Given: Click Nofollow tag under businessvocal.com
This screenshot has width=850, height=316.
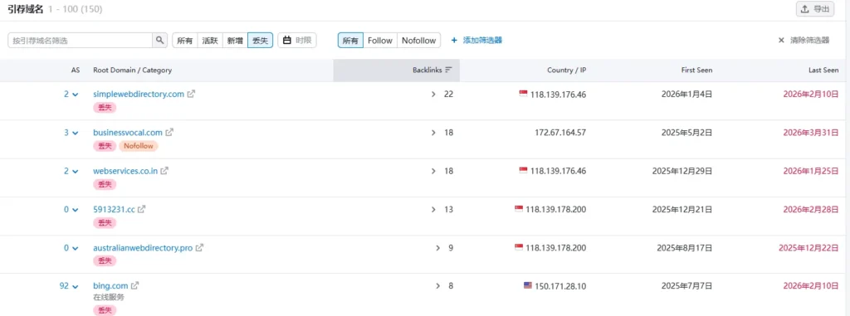Looking at the screenshot, I should 139,146.
